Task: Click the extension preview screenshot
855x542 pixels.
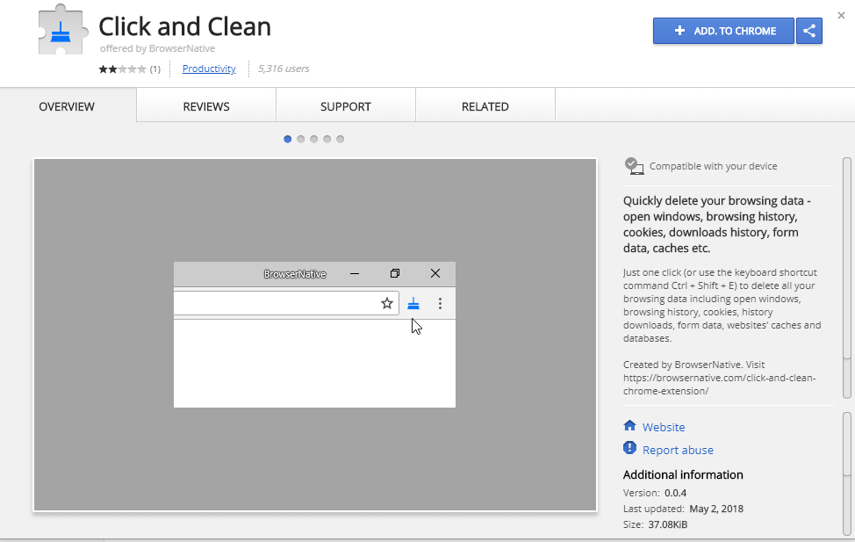Action: (314, 334)
